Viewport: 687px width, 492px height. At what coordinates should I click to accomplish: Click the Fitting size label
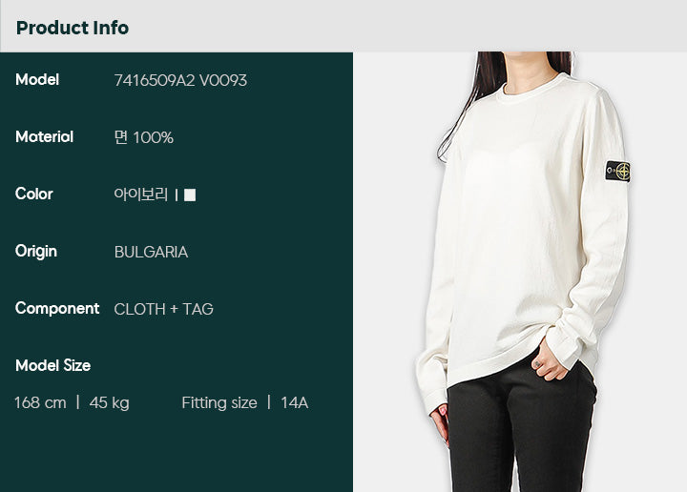[x=219, y=402]
